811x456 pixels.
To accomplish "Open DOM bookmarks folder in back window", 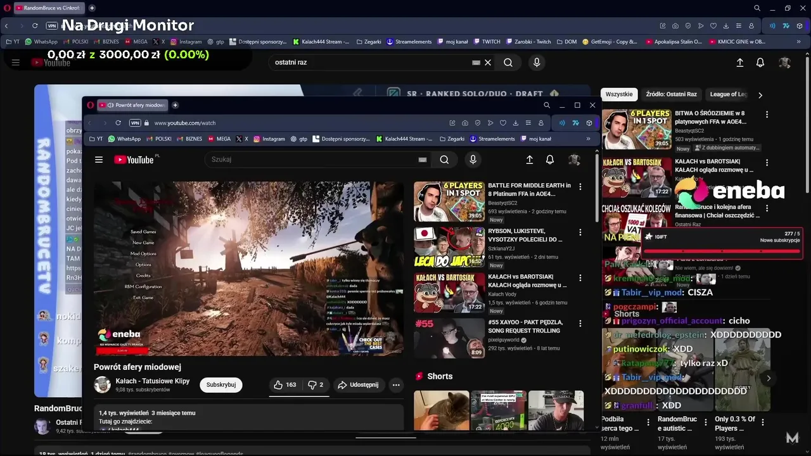I will 566,42.
